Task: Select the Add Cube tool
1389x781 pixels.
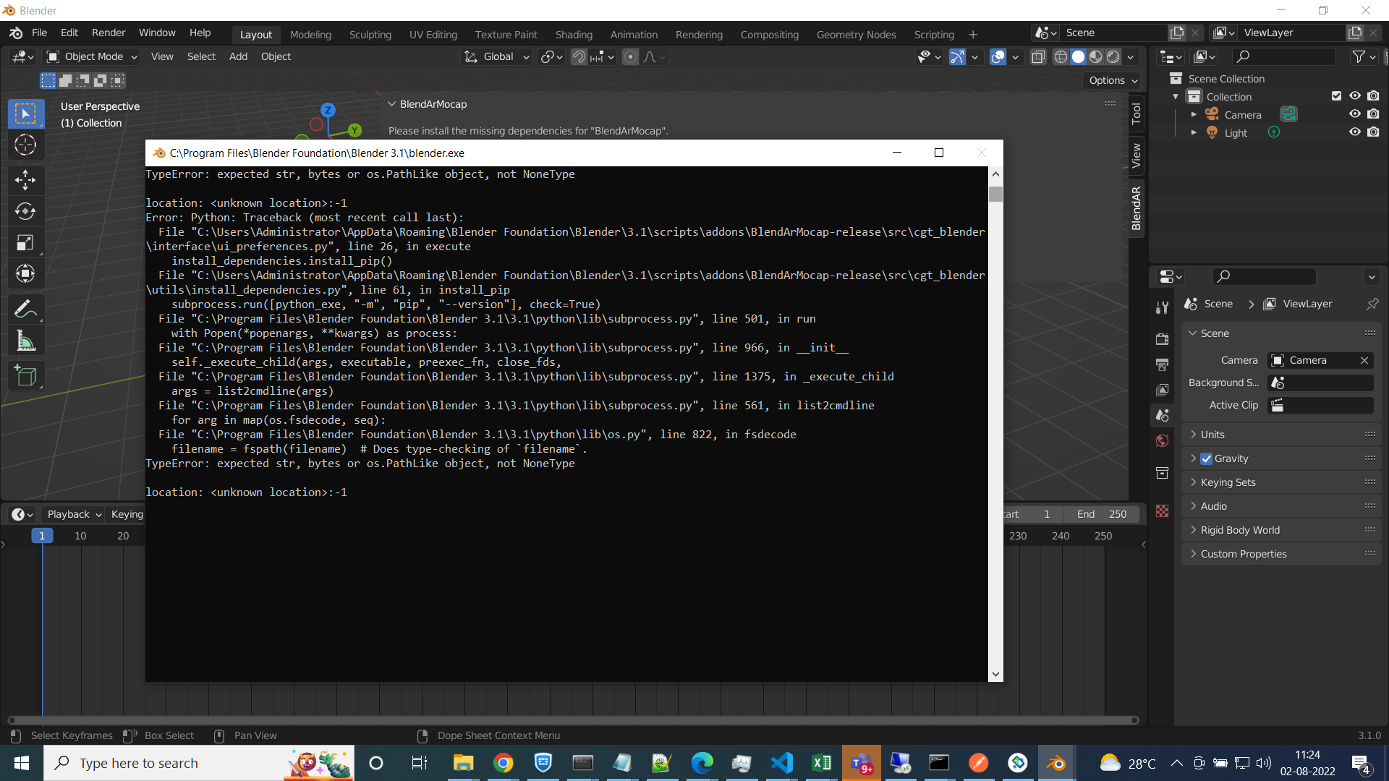Action: coord(25,376)
